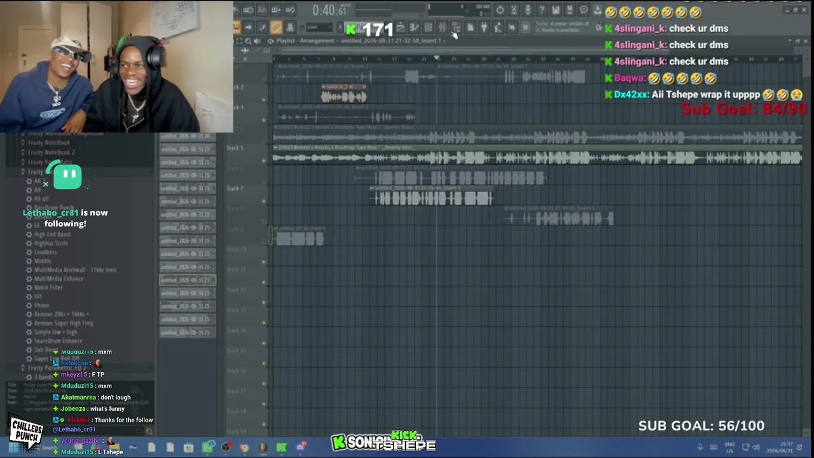Select Remove Super High Freq preset
The width and height of the screenshot is (814, 458).
point(63,323)
